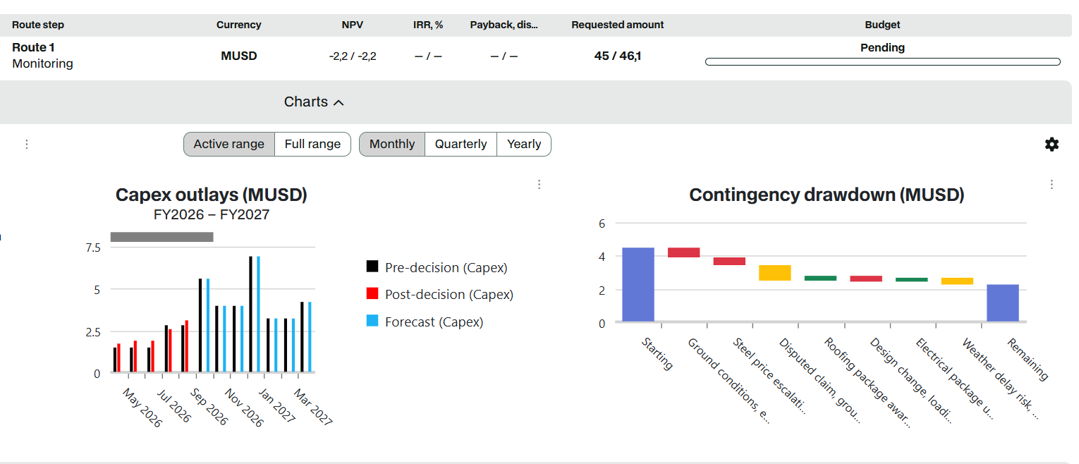Click the Jan 2027 axis label
Viewport: 1079px width, 464px height.
pos(279,405)
